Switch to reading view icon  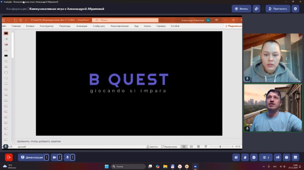click(x=198, y=147)
